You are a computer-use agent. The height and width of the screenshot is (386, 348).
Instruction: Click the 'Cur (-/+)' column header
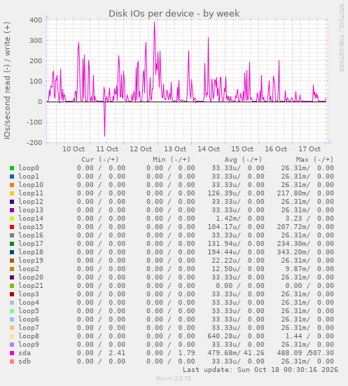(x=100, y=160)
